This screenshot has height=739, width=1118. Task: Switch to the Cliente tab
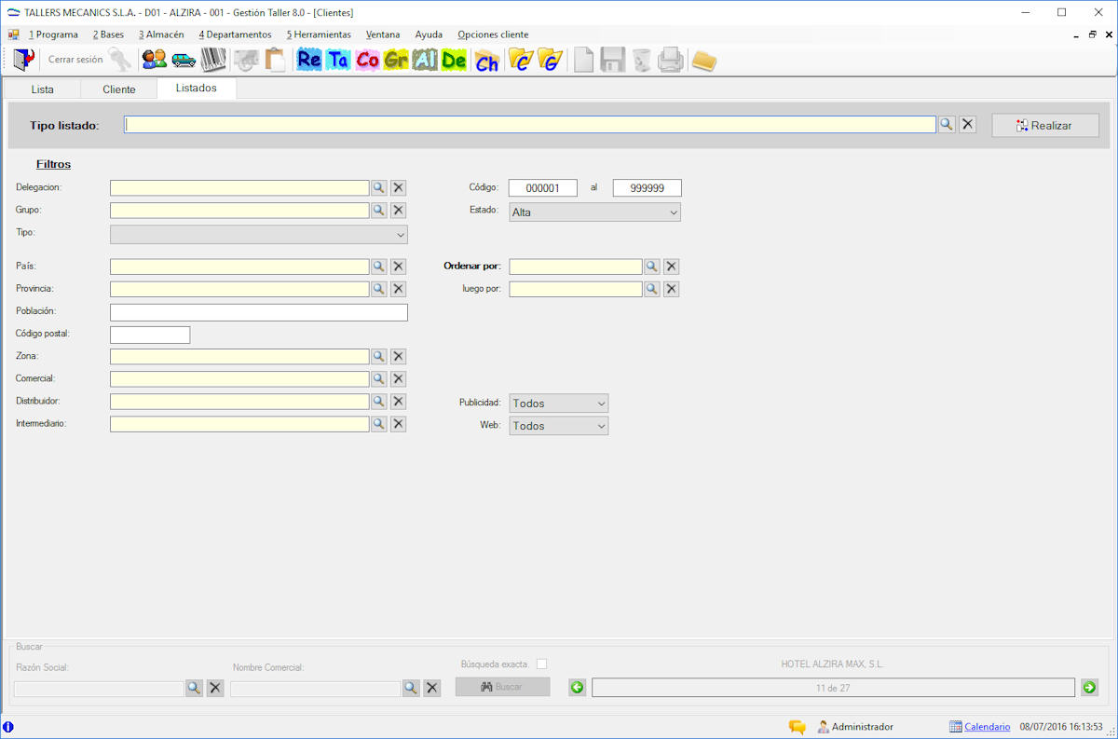coord(119,89)
